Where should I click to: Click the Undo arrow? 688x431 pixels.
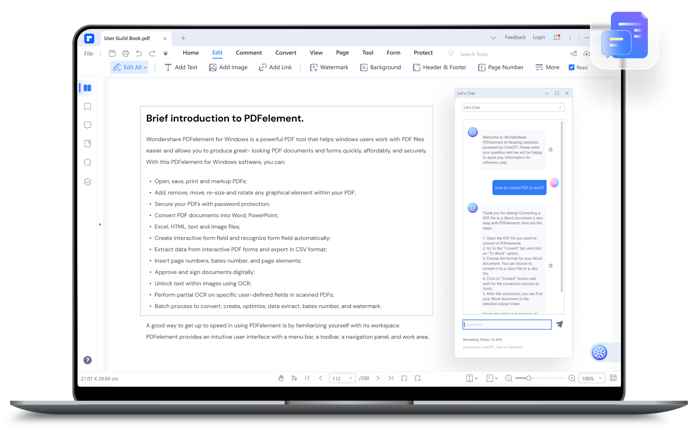tap(139, 53)
